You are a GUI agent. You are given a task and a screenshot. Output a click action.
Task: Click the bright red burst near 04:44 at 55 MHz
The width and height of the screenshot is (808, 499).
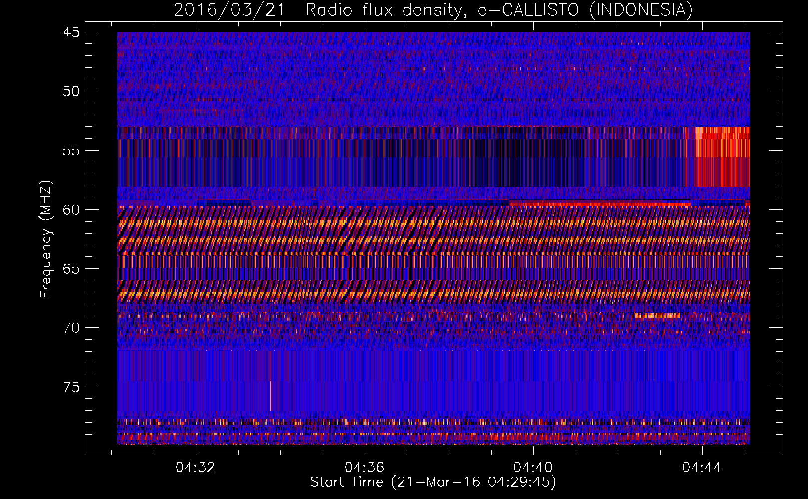pyautogui.click(x=722, y=157)
